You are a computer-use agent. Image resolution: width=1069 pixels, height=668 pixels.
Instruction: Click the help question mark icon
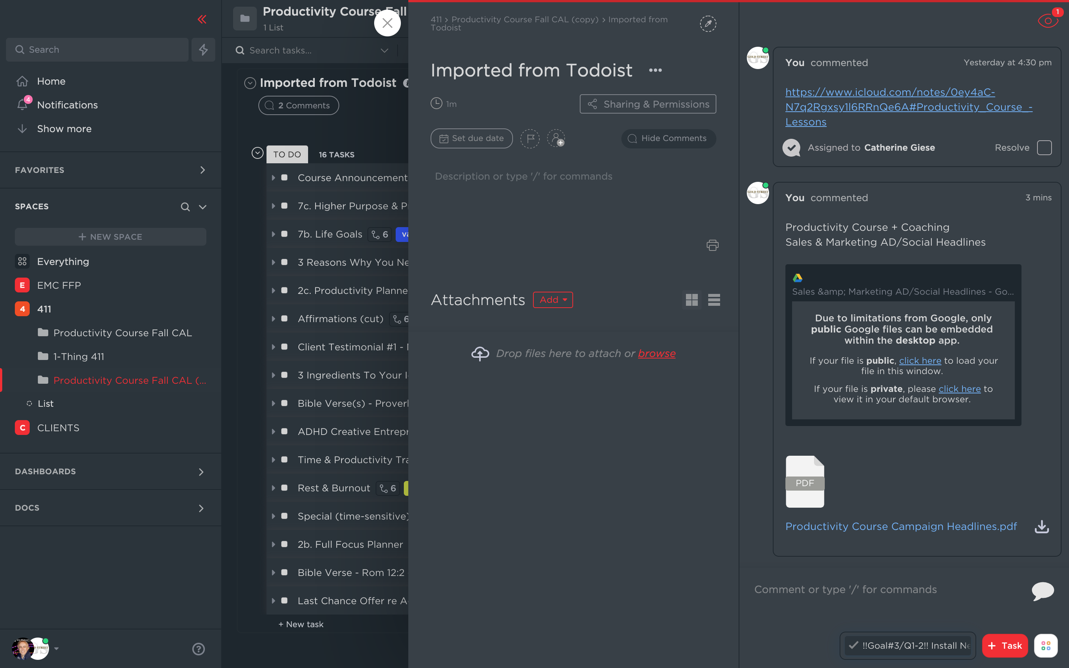198,649
